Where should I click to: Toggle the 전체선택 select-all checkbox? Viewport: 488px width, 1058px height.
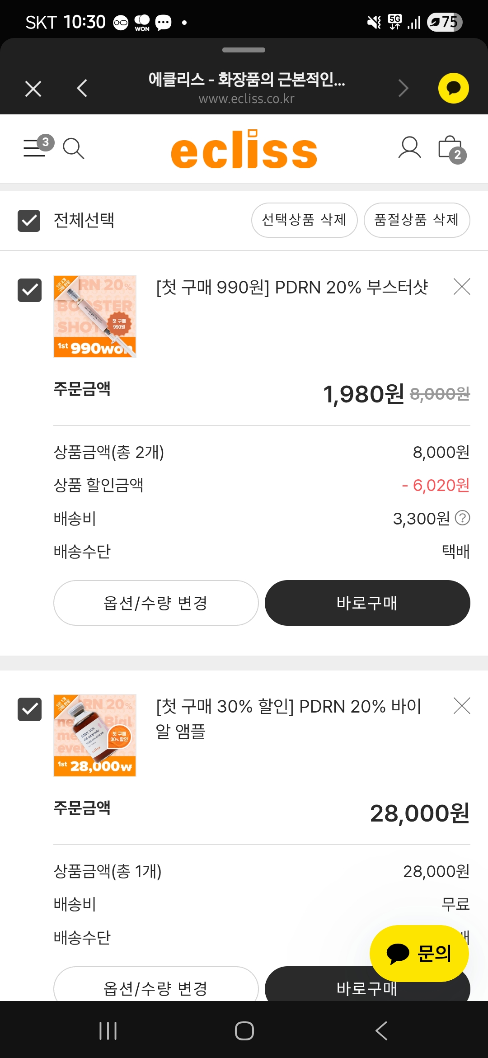(x=29, y=221)
